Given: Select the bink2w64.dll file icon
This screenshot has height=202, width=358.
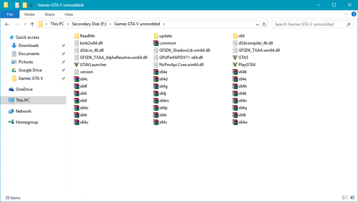Looking at the screenshot, I should pyautogui.click(x=77, y=43).
